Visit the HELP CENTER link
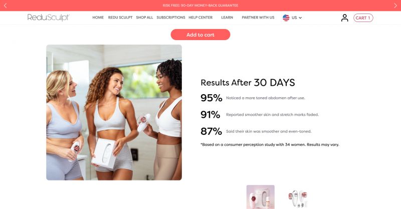Screen dimensions: 401x209 (x=200, y=18)
